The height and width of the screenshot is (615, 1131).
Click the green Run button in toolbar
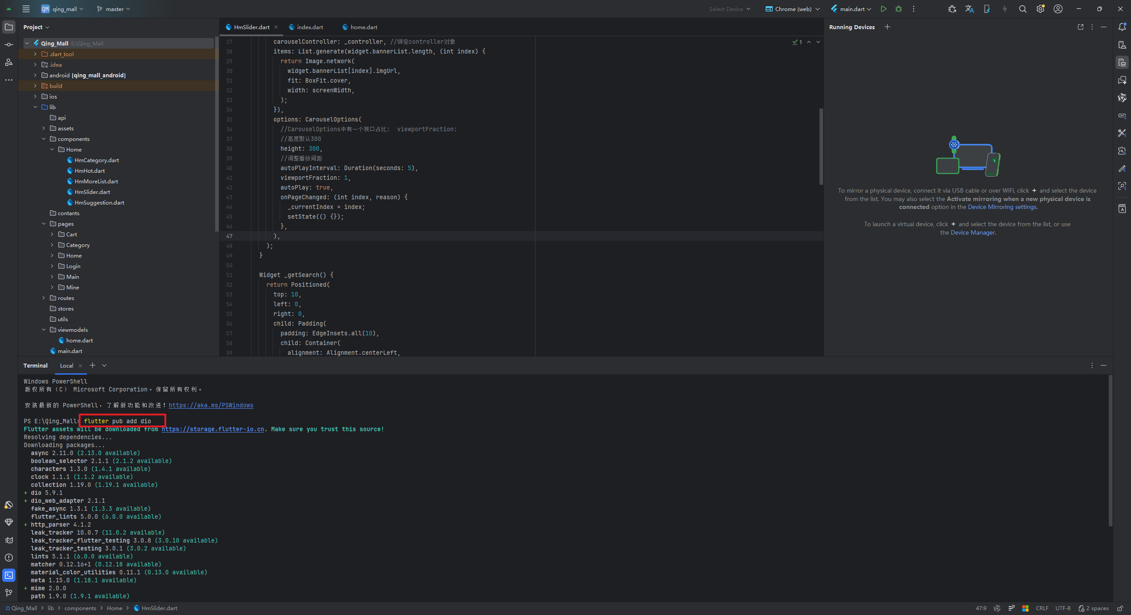883,9
